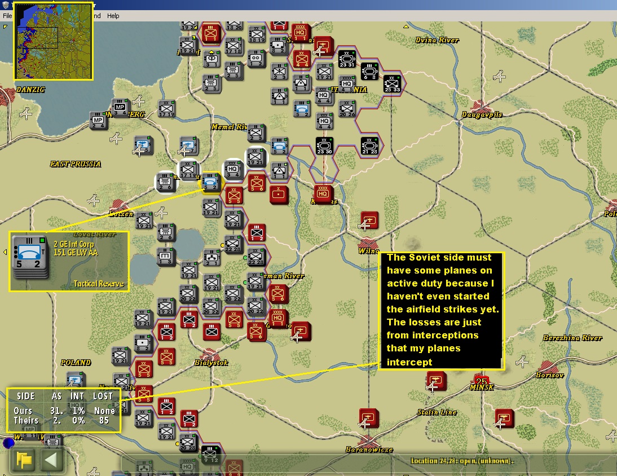Click the overview mini-map in the corner
The width and height of the screenshot is (617, 476).
click(54, 41)
